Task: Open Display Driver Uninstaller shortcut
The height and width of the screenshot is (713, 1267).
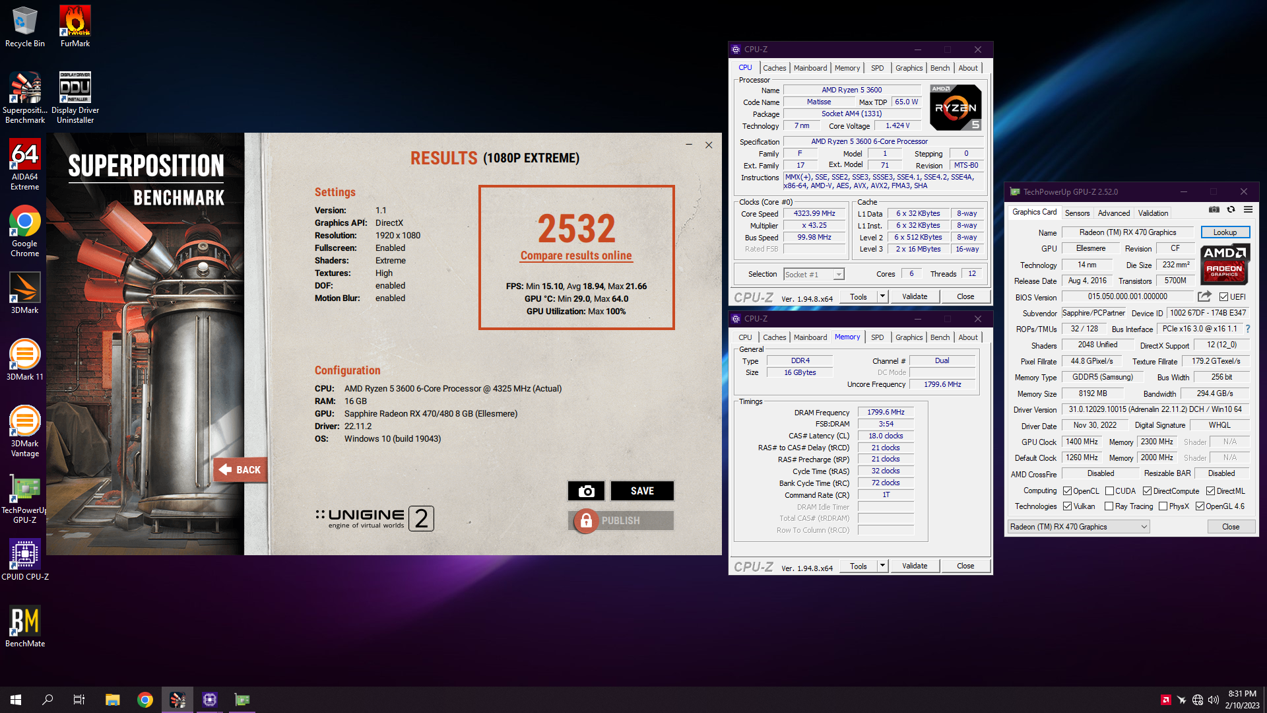Action: click(75, 98)
